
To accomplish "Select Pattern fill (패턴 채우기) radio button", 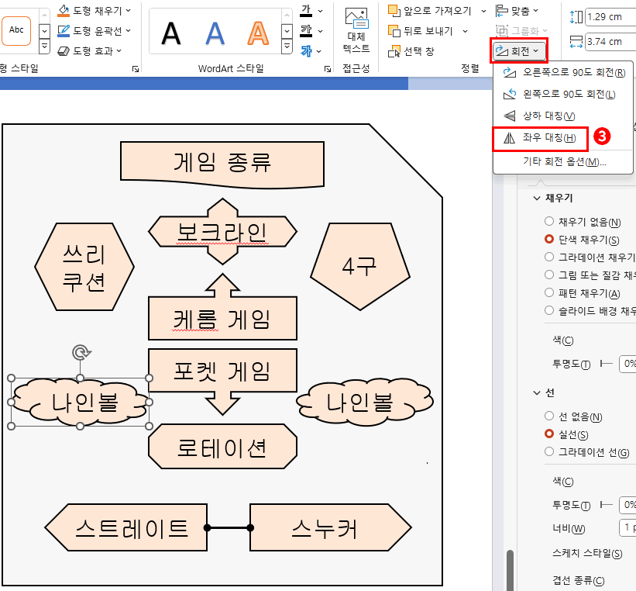I will tap(549, 293).
